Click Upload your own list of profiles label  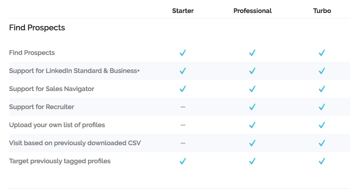[x=57, y=125]
